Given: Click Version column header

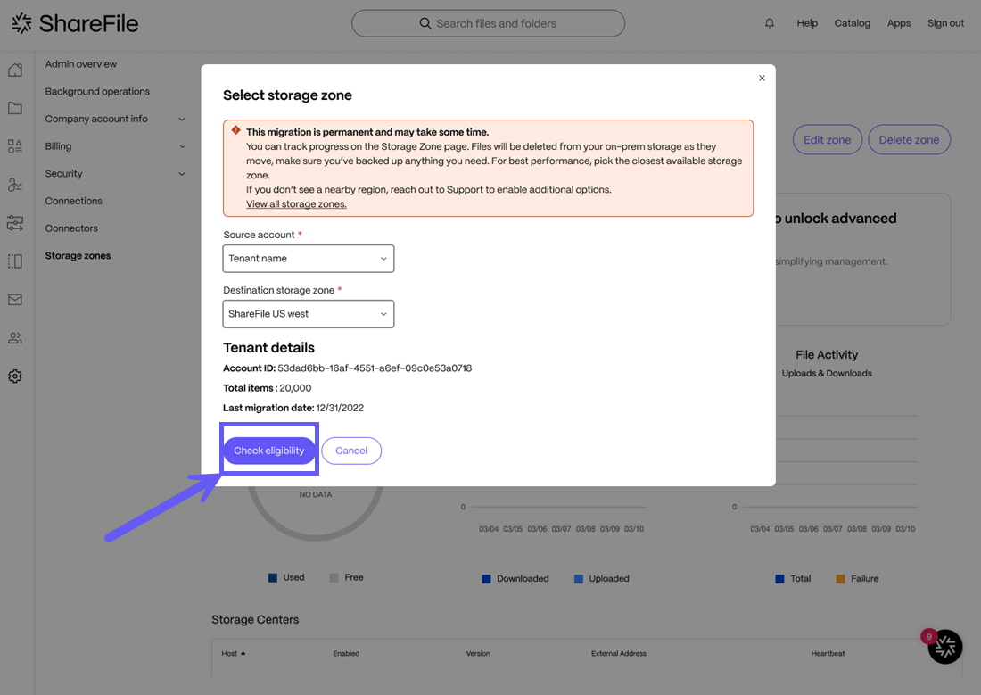Looking at the screenshot, I should click(x=478, y=654).
